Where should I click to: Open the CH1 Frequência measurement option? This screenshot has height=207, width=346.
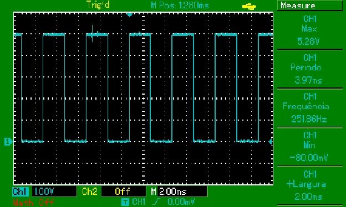310,108
